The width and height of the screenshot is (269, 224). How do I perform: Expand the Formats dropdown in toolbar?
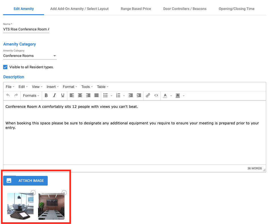coord(31,95)
